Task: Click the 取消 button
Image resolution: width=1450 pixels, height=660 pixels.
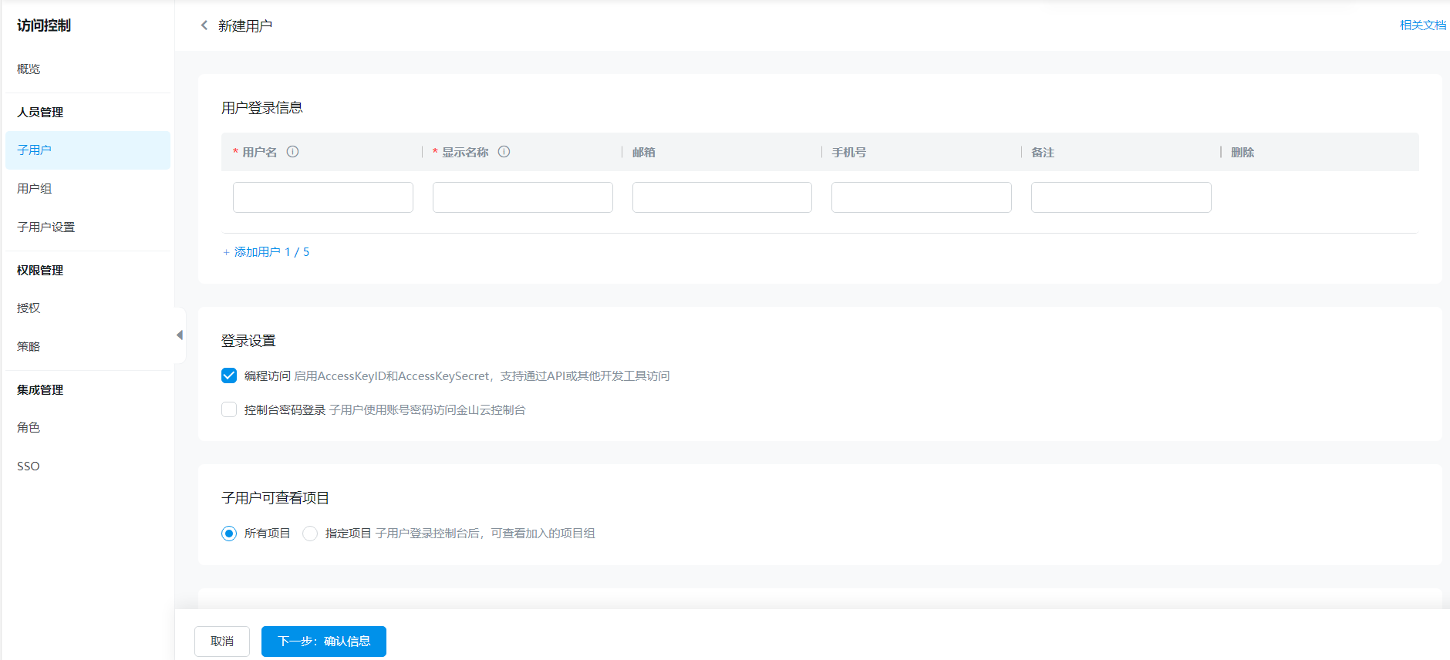Action: tap(222, 641)
